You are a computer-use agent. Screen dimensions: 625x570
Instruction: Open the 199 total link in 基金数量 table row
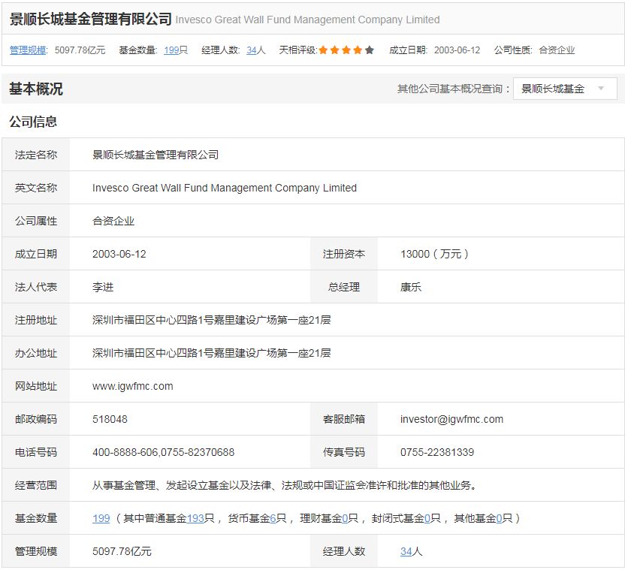pos(101,518)
